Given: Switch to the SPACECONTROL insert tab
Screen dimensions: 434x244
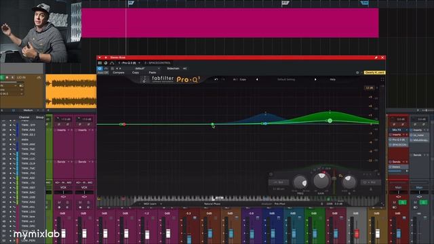Looking at the screenshot, I should click(157, 63).
